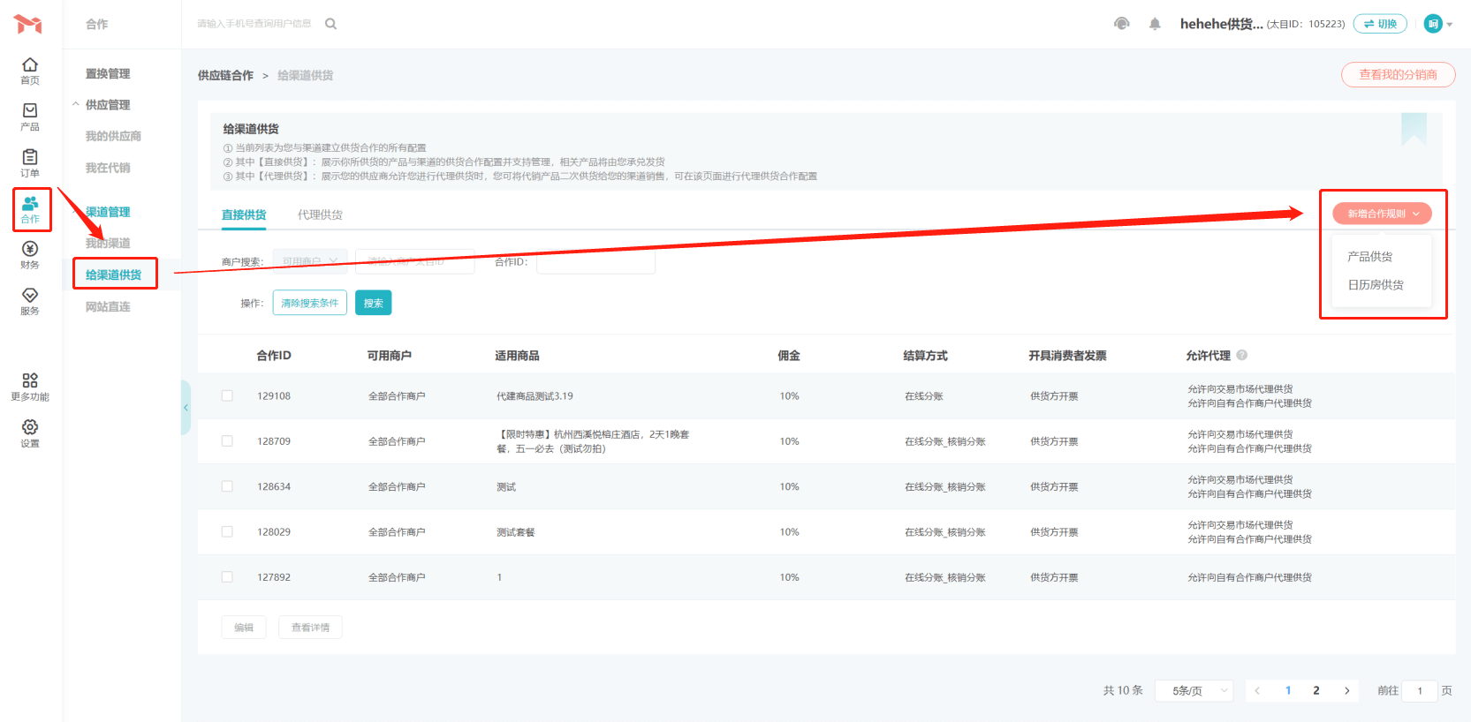This screenshot has height=722, width=1471.
Task: Focus the phone number user search box
Action: [254, 24]
